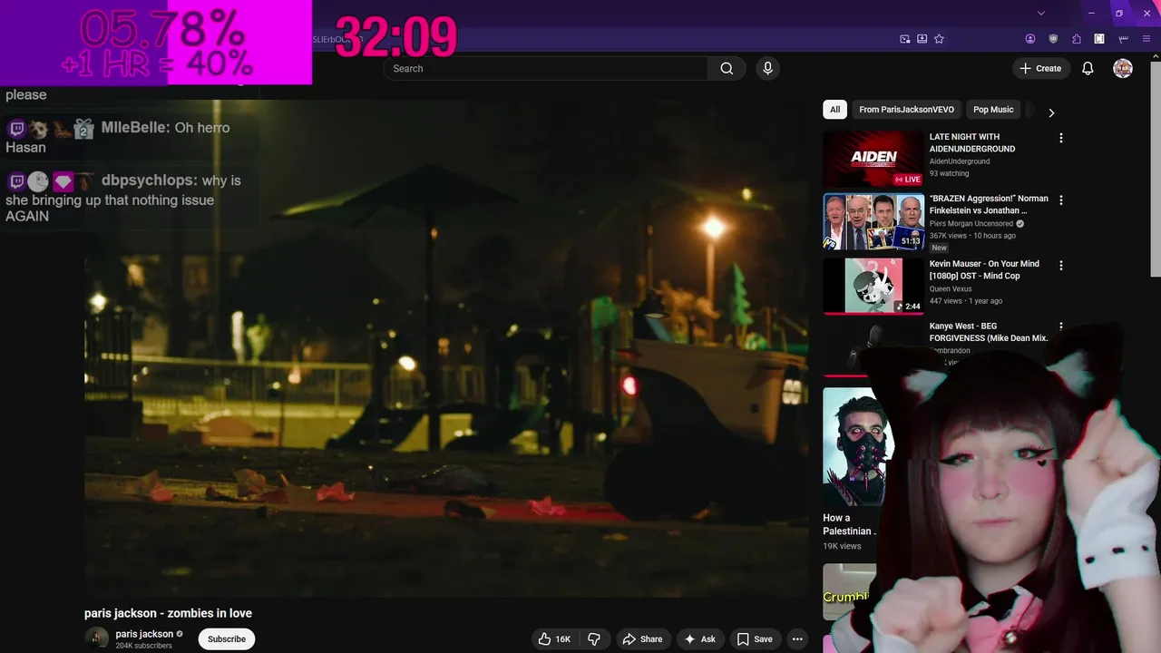This screenshot has width=1161, height=653.
Task: Click the browser picture-in-picture icon
Action: (904, 39)
